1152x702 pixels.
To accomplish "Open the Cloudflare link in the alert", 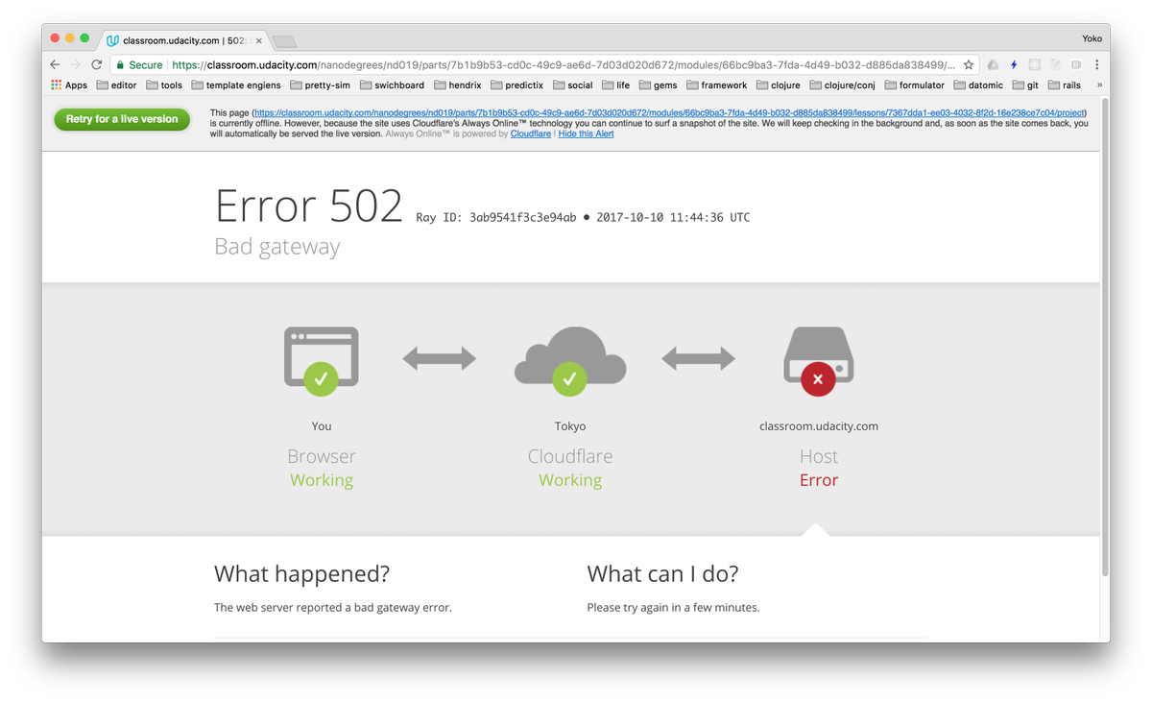I will (x=531, y=133).
